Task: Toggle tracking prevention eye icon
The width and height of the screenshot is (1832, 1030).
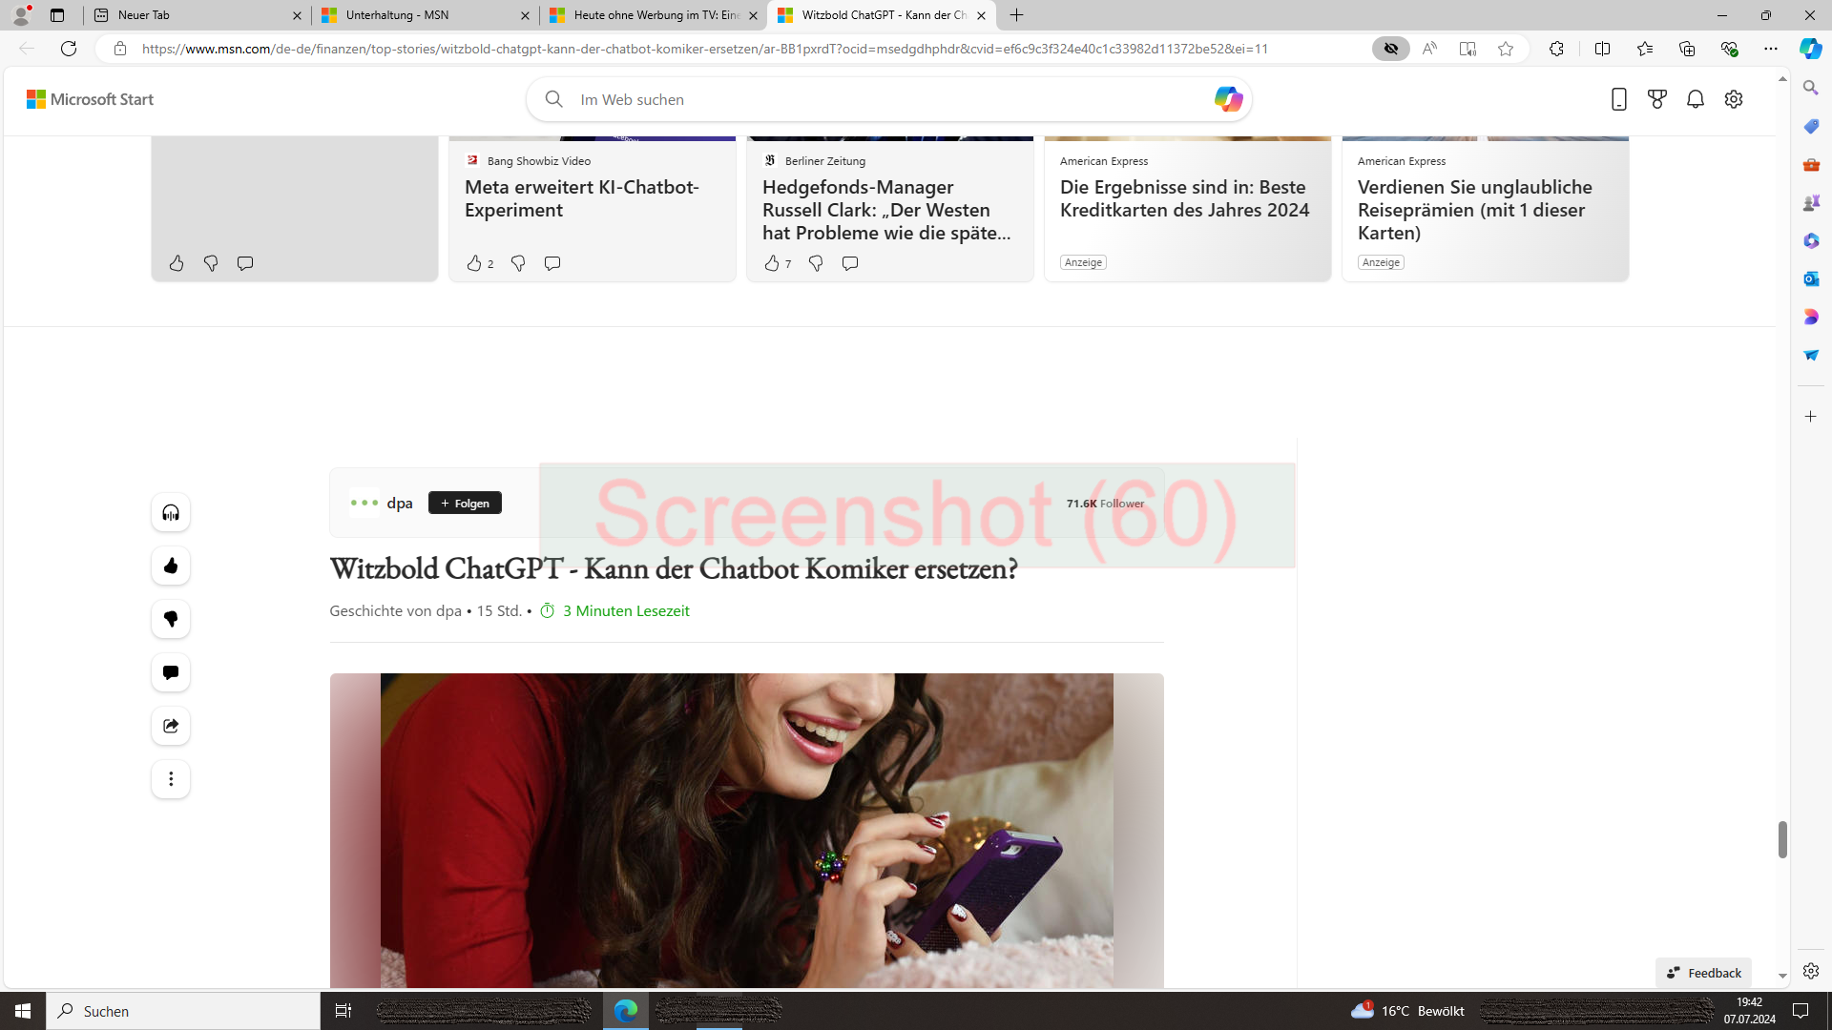Action: click(1391, 49)
